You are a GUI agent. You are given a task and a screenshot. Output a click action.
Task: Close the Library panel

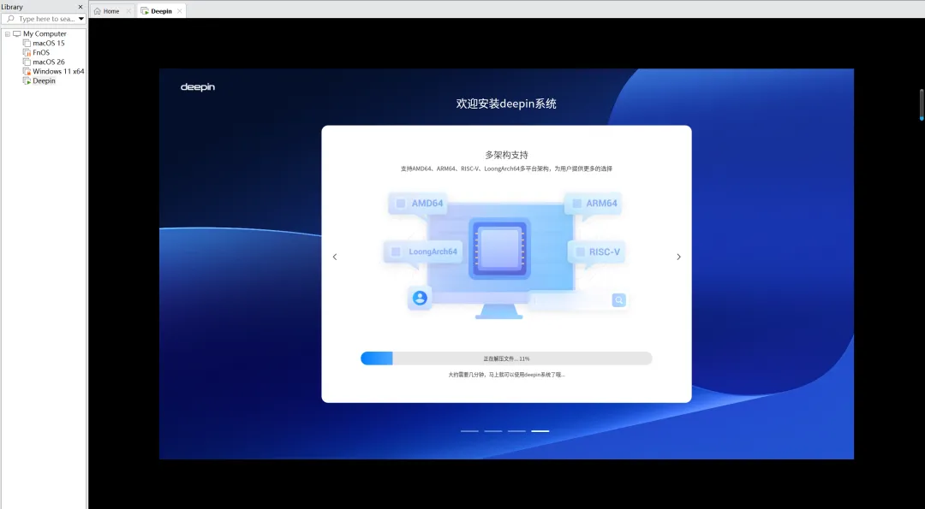tap(81, 7)
